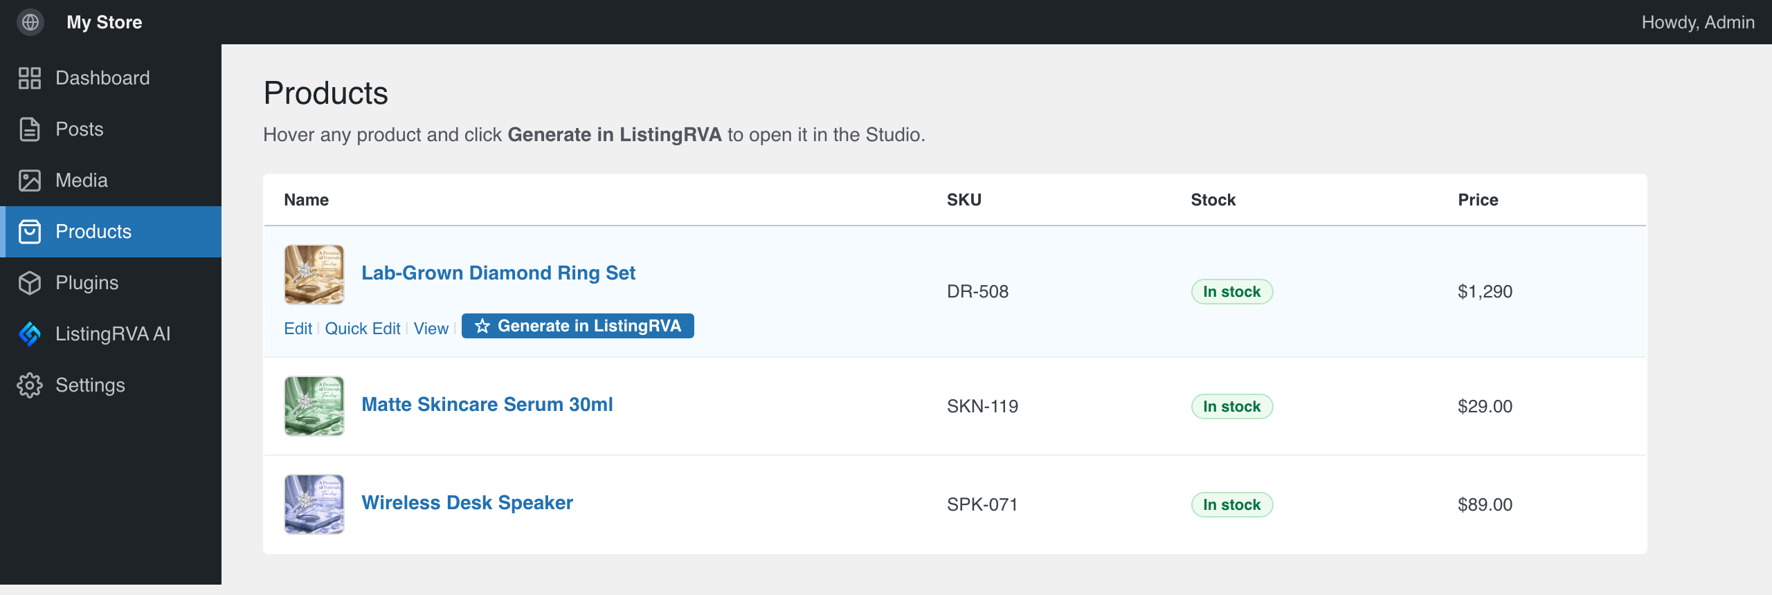Click In stock badge for SPK-071

click(1232, 504)
